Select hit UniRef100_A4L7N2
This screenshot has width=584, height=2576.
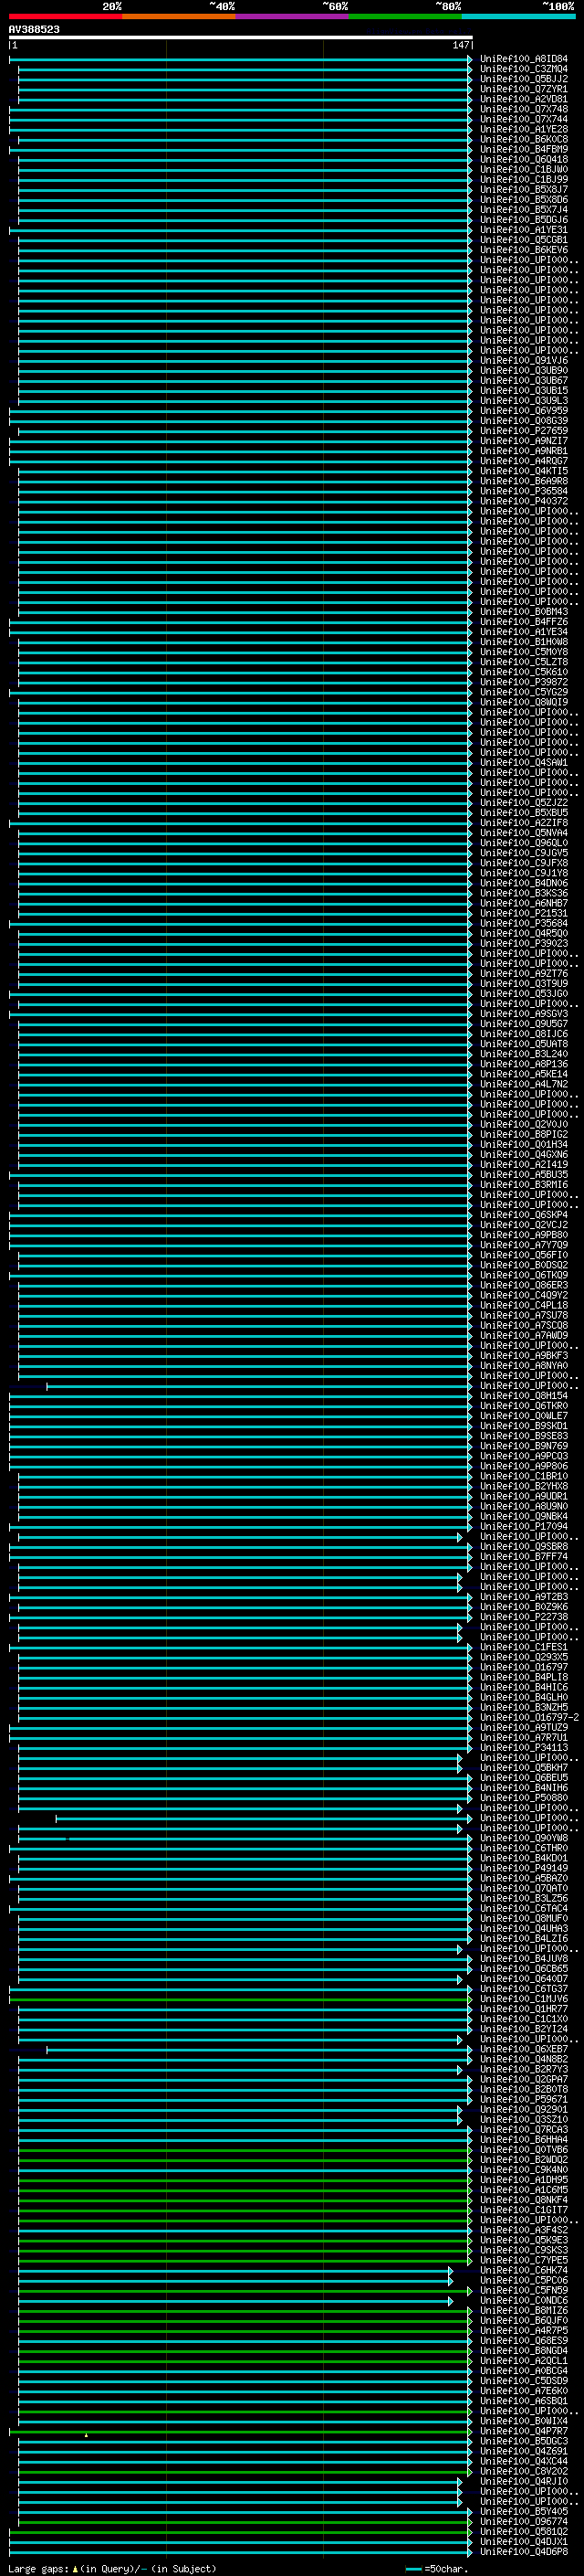click(x=524, y=1084)
